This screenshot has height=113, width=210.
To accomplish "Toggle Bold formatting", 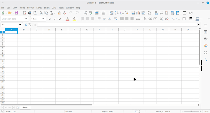I will click(x=49, y=19).
